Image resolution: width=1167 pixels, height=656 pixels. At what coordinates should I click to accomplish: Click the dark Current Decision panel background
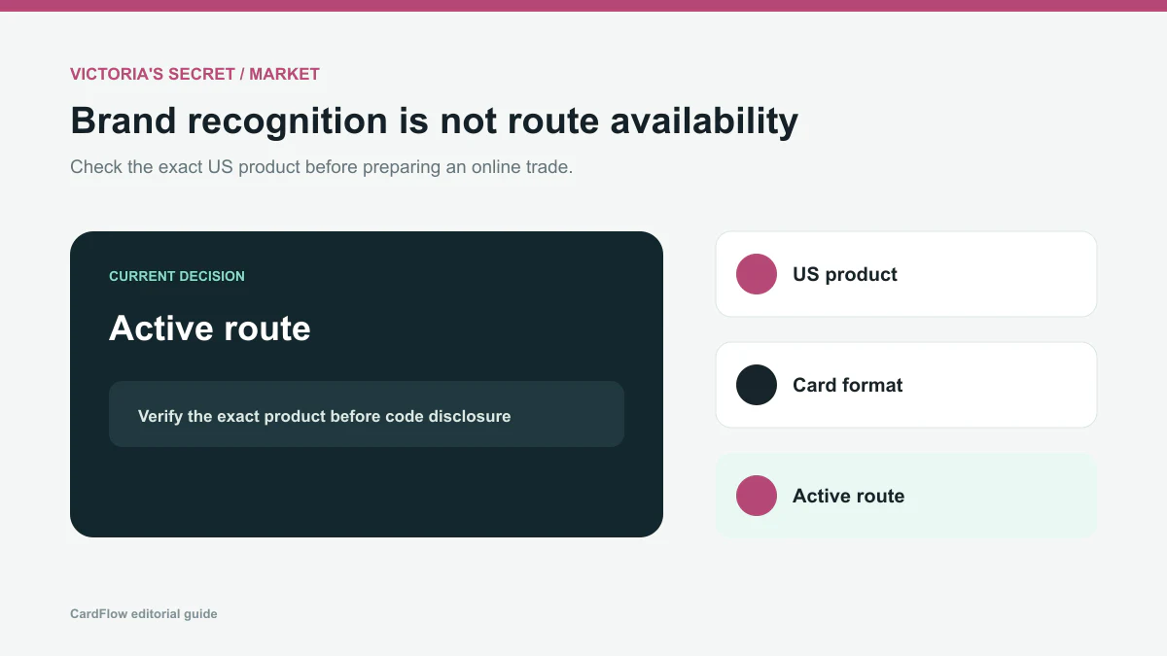pos(367,496)
